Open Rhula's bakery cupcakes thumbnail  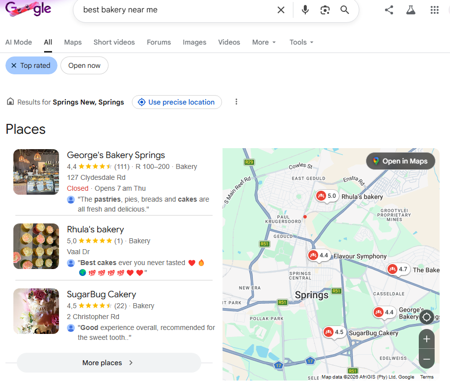point(36,246)
